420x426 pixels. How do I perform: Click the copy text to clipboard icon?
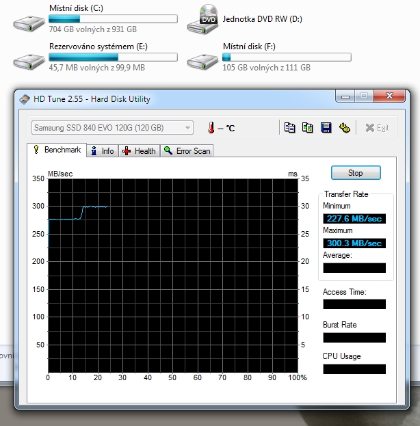pos(290,128)
